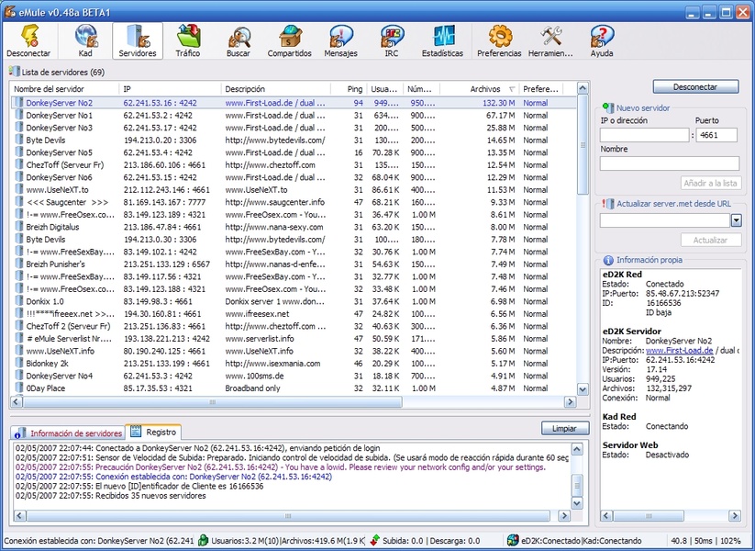This screenshot has width=755, height=551.
Task: Click the Puerto input field
Action: pyautogui.click(x=718, y=135)
